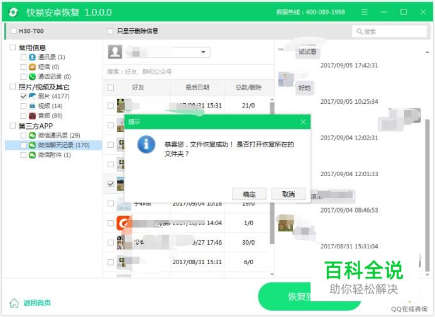
Task: Click the account avatar placeholder icon
Action: 115,52
